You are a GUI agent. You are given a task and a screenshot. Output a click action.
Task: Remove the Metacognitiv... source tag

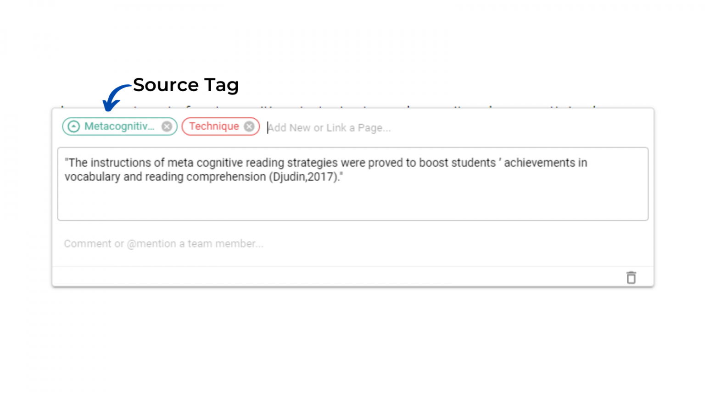click(167, 126)
